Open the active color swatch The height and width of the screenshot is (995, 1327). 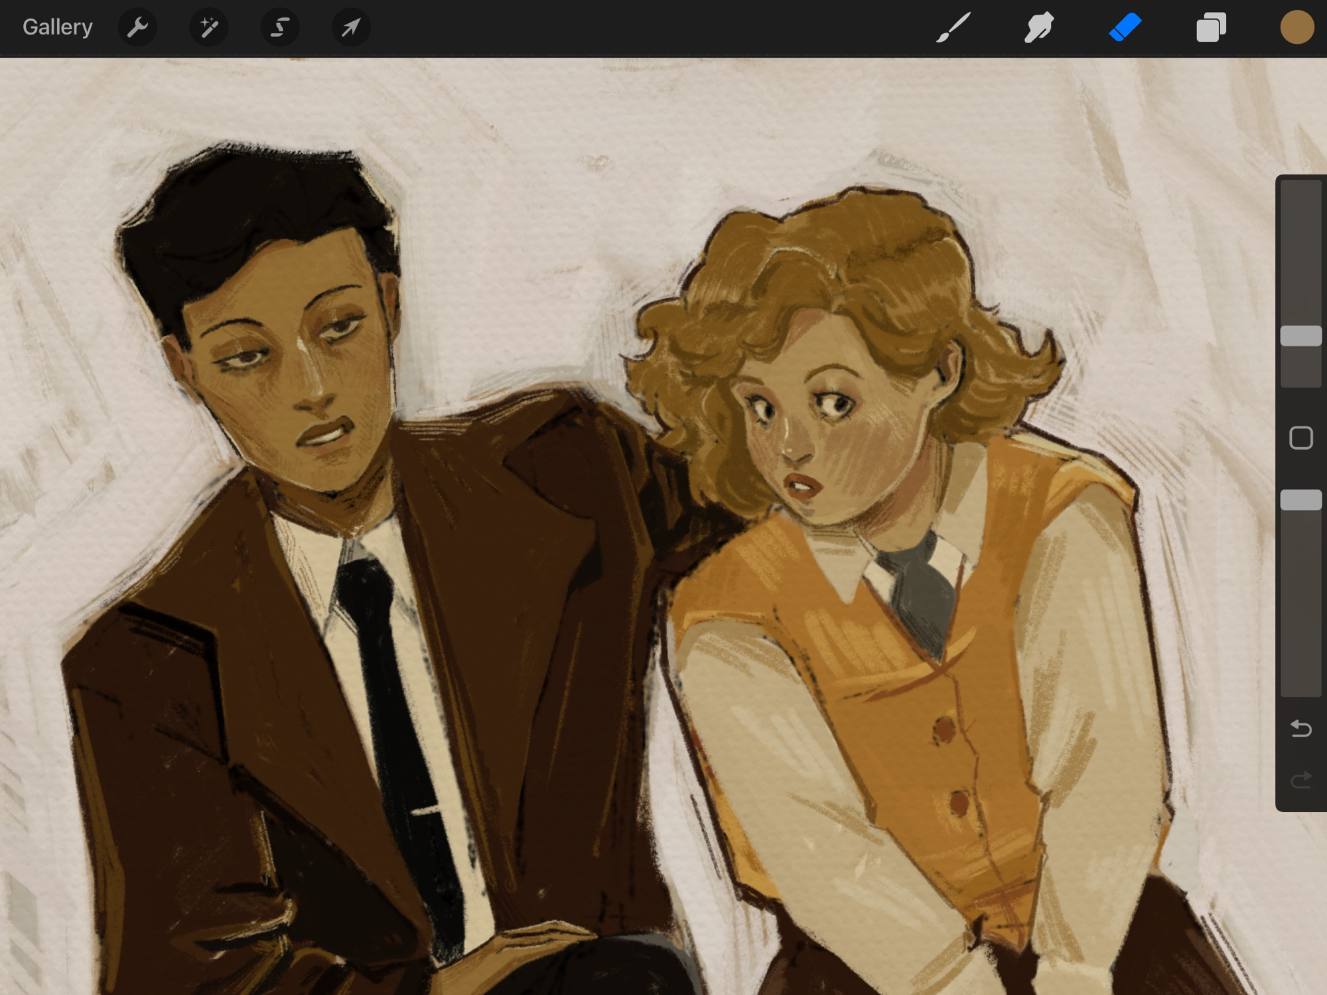[1297, 27]
